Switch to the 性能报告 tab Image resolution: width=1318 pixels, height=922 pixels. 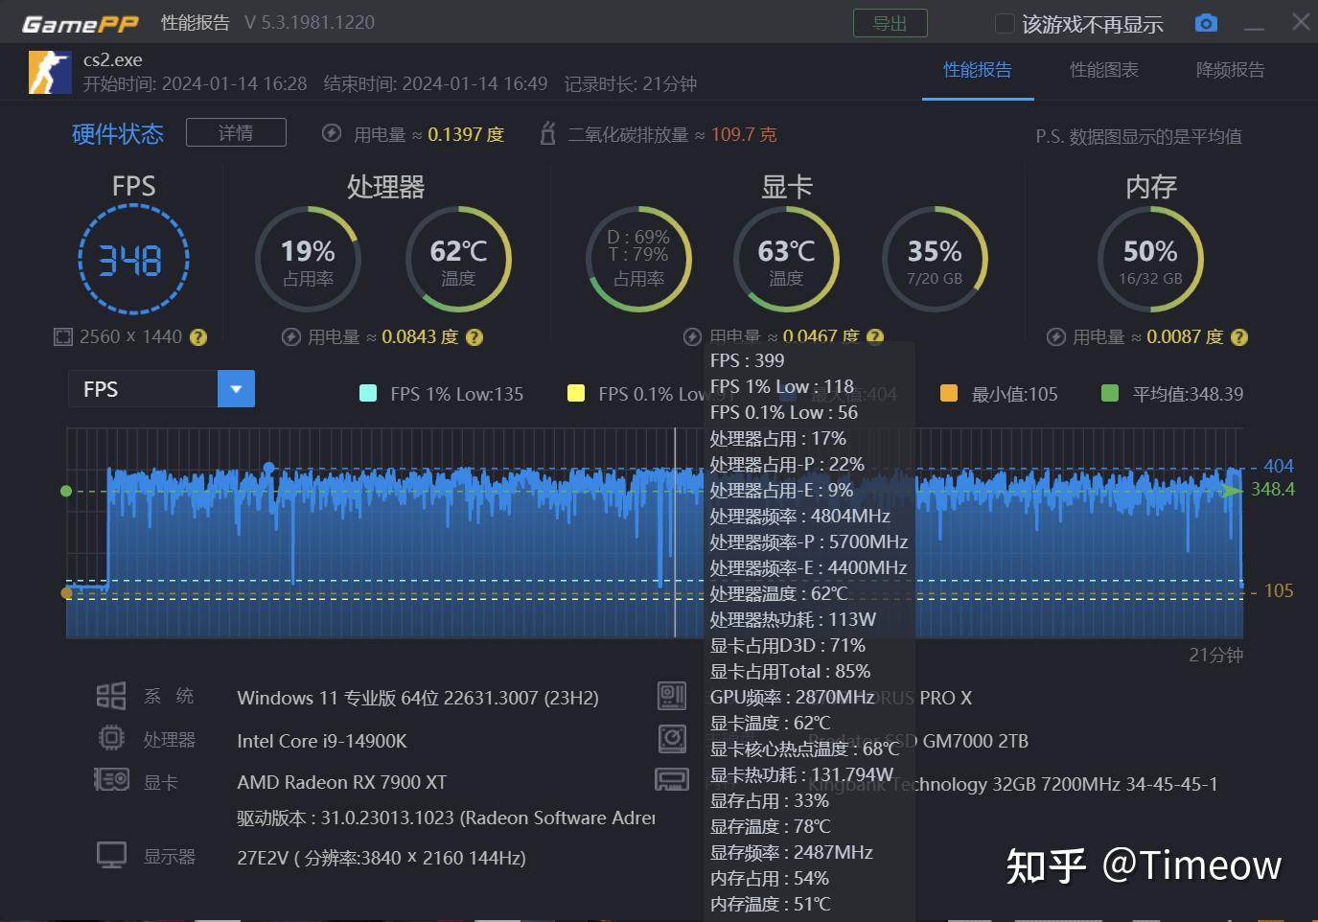tap(978, 69)
